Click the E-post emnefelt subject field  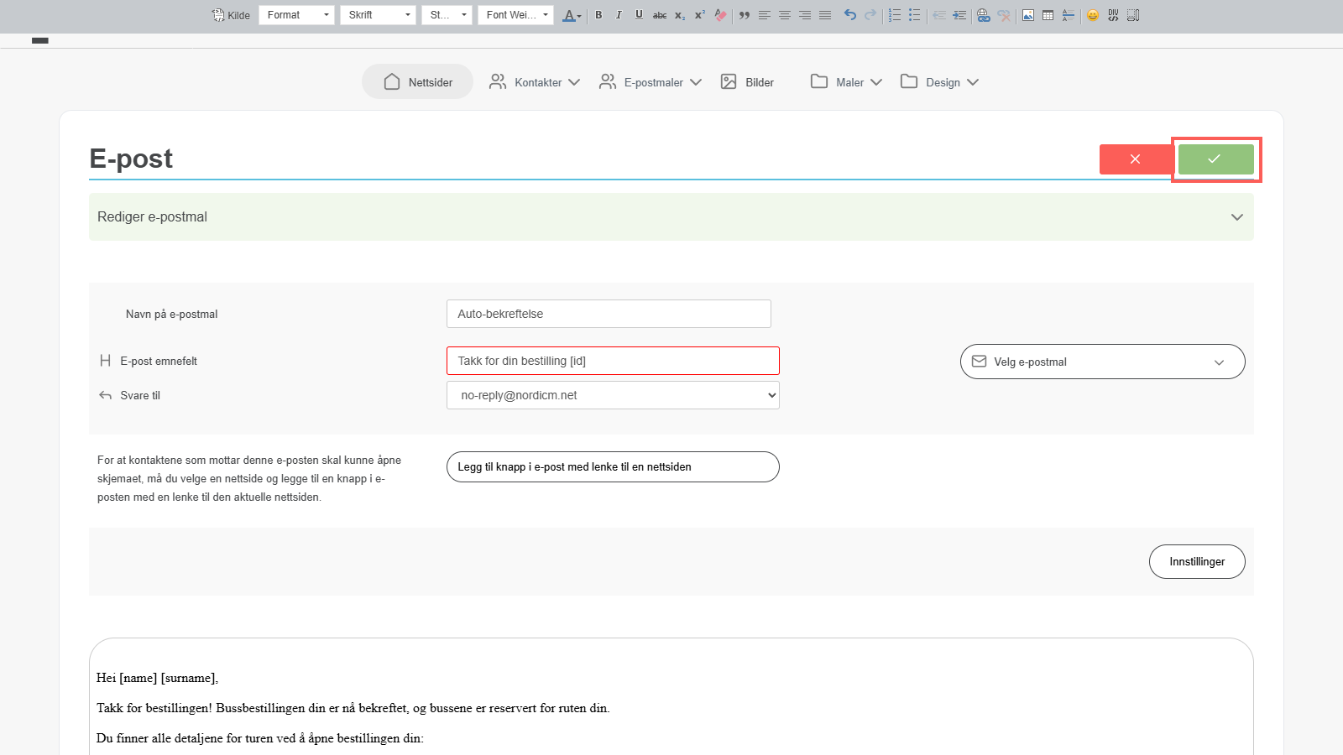coord(613,361)
